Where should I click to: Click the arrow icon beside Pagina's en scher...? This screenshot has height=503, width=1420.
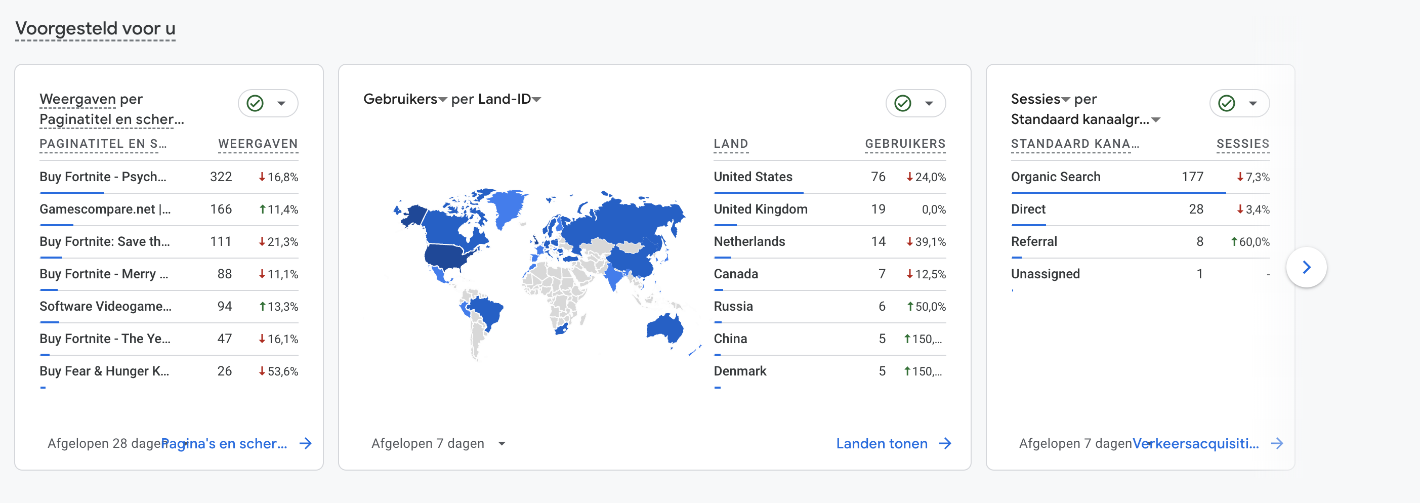(305, 443)
